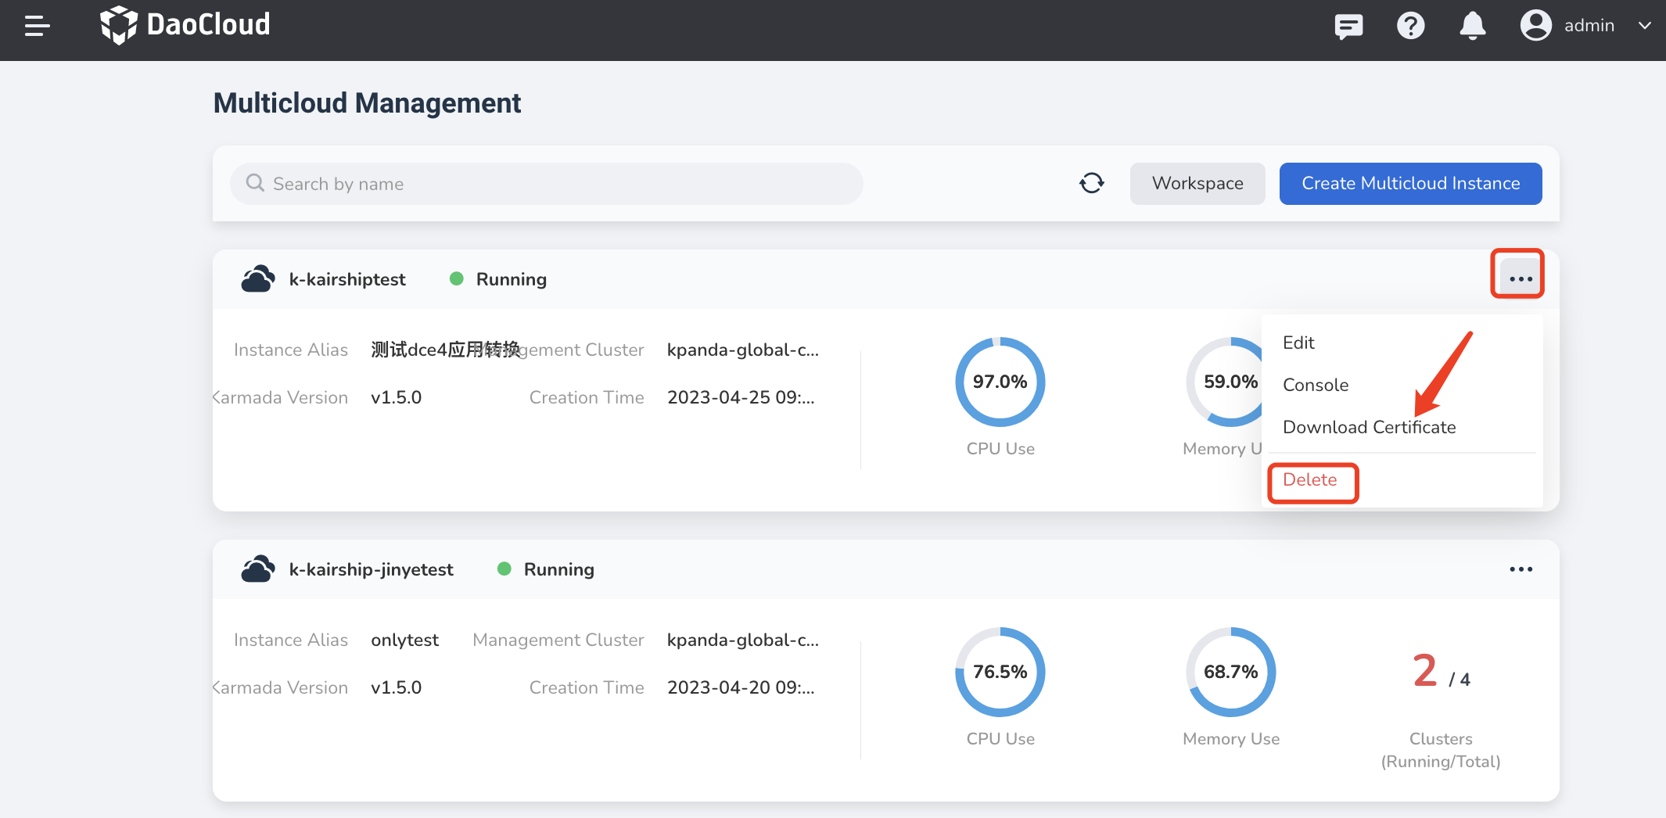
Task: Click the 2023-04-20 creation time value
Action: pyautogui.click(x=740, y=687)
